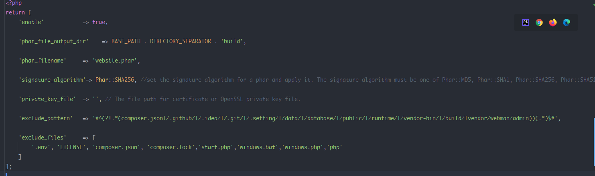Place cursor on the 'enable' key
595x176 pixels.
(31, 22)
